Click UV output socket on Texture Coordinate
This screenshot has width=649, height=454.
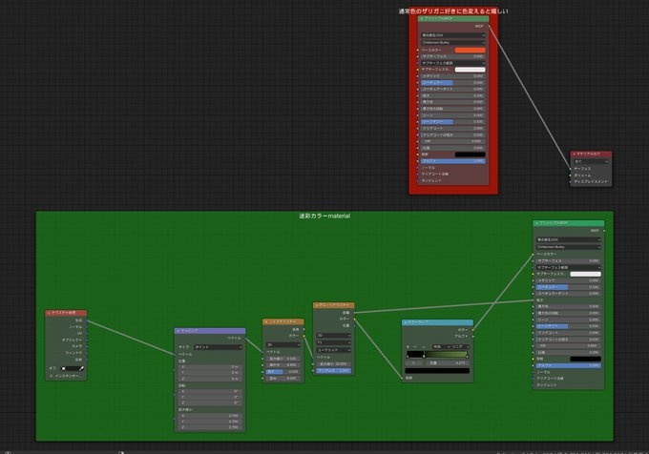pyautogui.click(x=87, y=333)
